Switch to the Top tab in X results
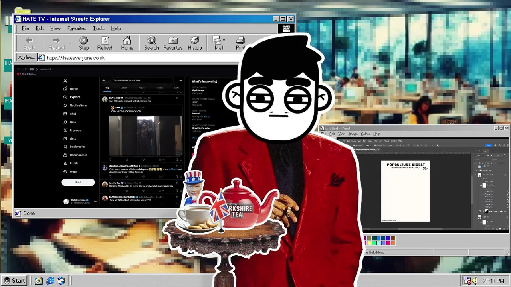Viewport: 511px width, 287px height. tap(107, 88)
